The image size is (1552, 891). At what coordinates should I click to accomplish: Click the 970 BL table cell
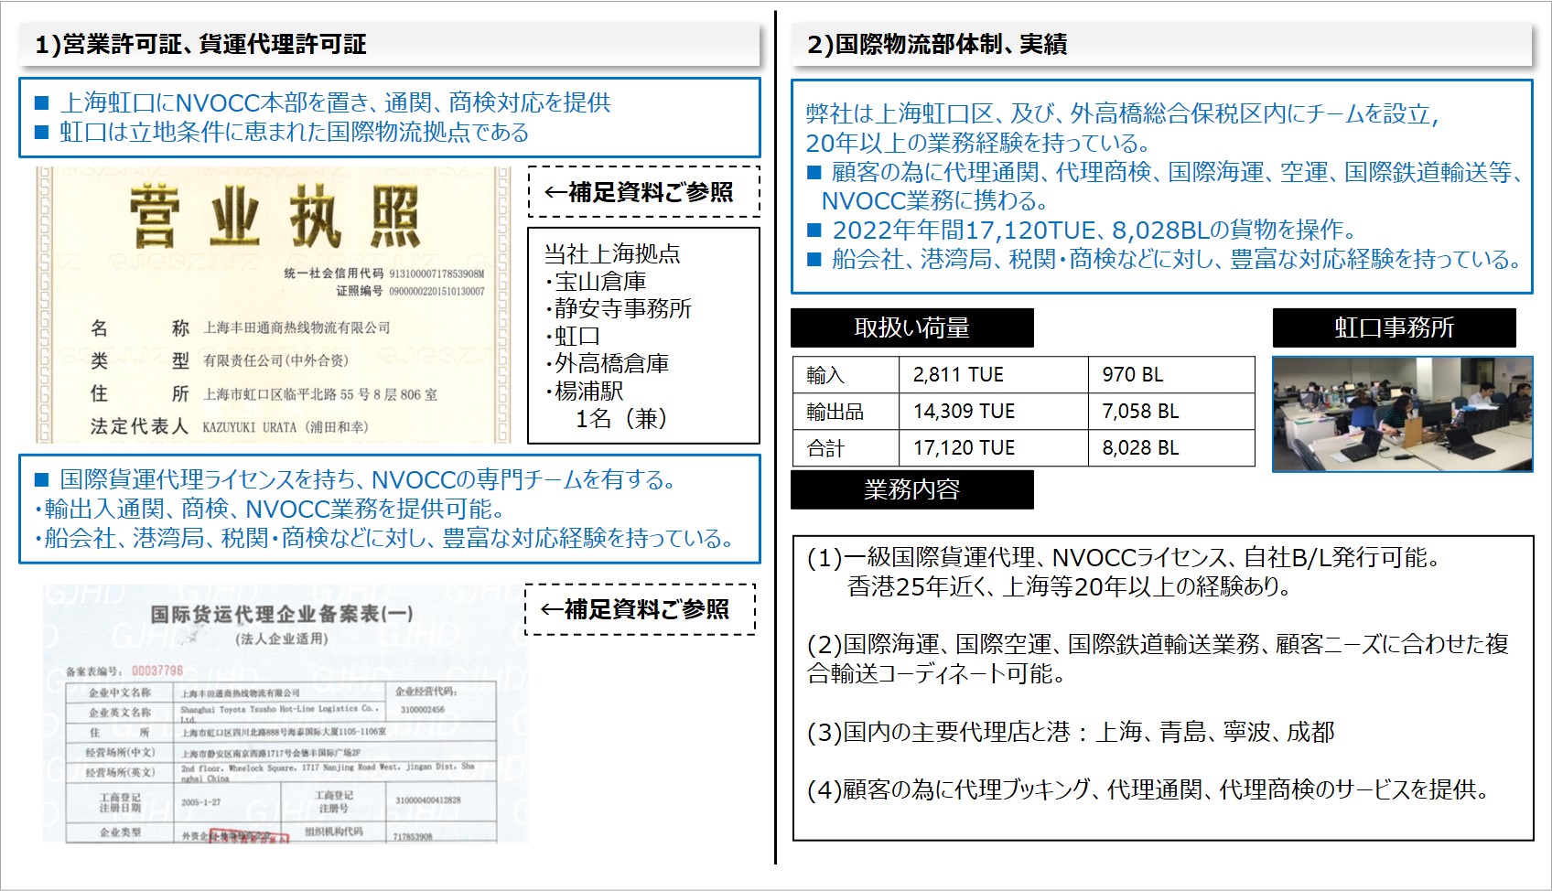coord(1170,375)
